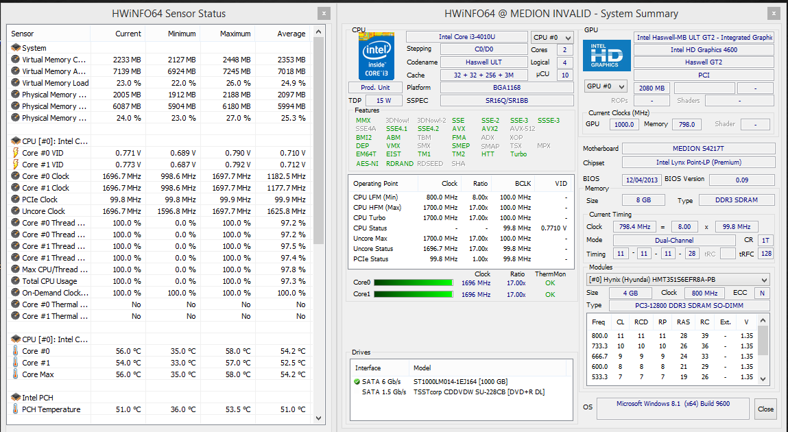The width and height of the screenshot is (788, 432).
Task: Click the Sensor column header
Action: (49, 34)
